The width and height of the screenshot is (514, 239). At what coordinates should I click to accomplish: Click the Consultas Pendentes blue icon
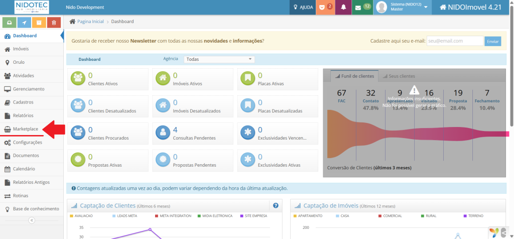click(x=162, y=132)
